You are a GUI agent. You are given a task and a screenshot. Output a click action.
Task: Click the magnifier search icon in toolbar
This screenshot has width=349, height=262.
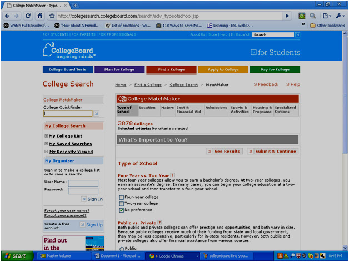313,16
